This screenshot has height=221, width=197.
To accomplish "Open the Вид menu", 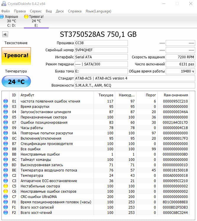I will coord(49,11).
